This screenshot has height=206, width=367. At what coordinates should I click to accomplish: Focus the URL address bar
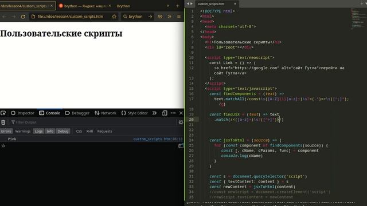[x=70, y=17]
